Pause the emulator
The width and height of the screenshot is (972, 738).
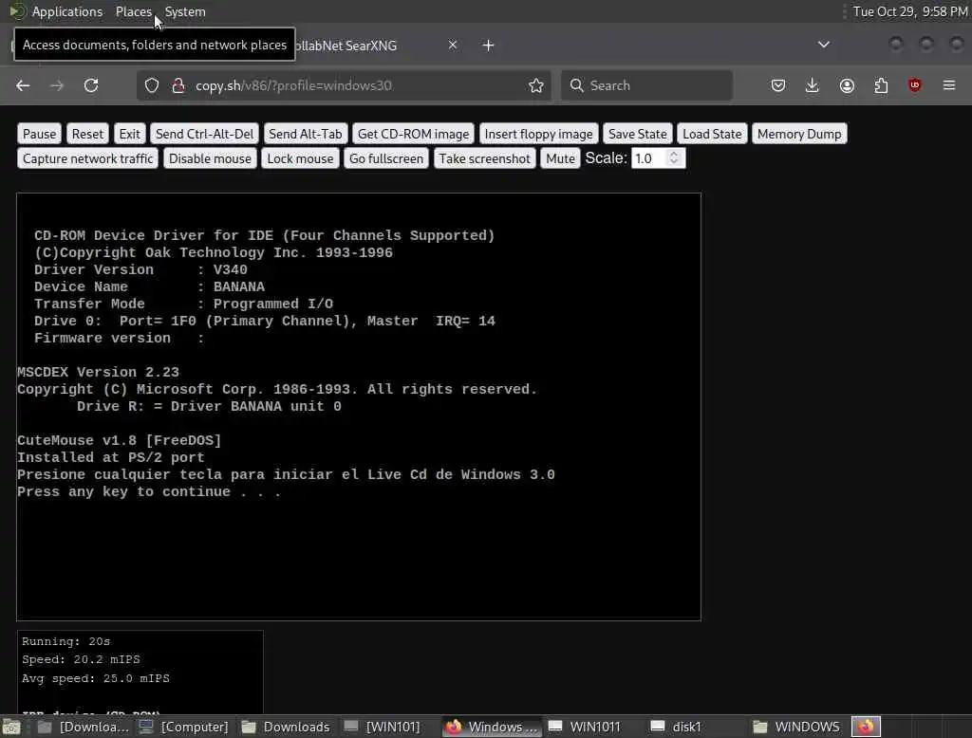[x=39, y=134]
